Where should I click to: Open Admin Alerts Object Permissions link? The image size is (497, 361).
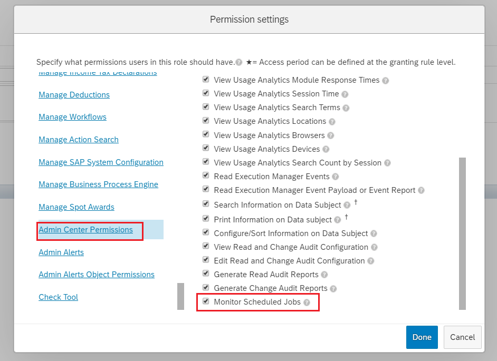[x=97, y=274]
